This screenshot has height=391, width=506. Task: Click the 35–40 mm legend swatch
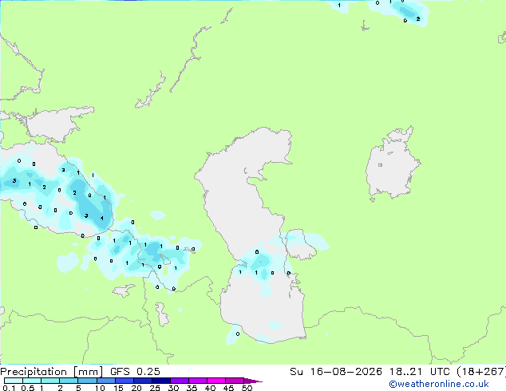(198, 381)
